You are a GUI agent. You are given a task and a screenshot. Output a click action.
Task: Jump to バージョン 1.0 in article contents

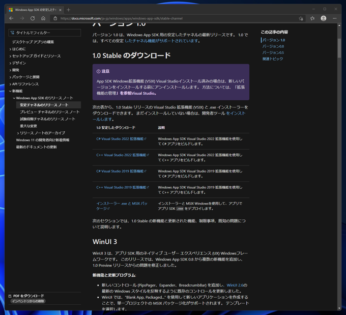click(274, 40)
